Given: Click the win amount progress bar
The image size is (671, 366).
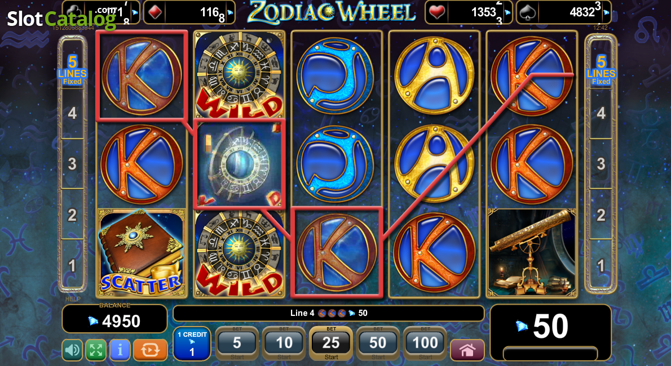Looking at the screenshot, I should pos(550,354).
